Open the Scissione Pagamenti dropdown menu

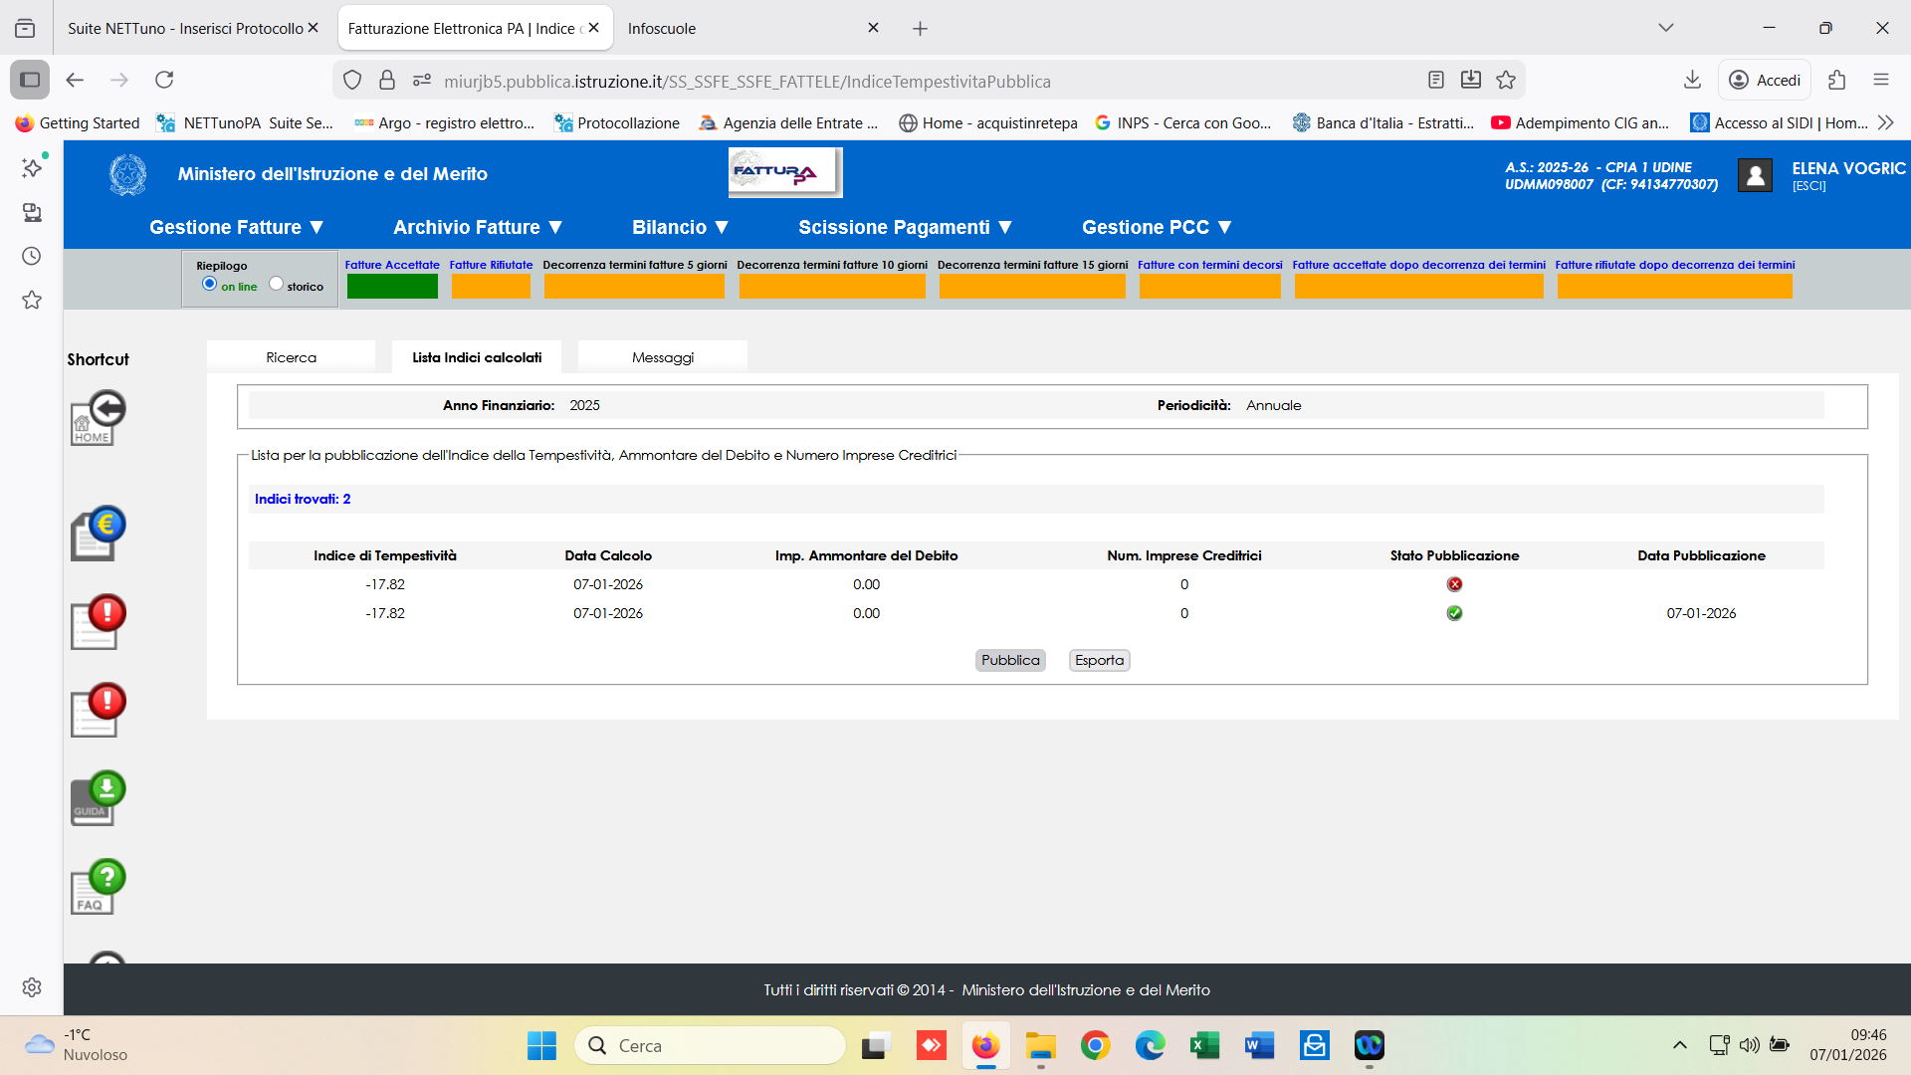[905, 227]
